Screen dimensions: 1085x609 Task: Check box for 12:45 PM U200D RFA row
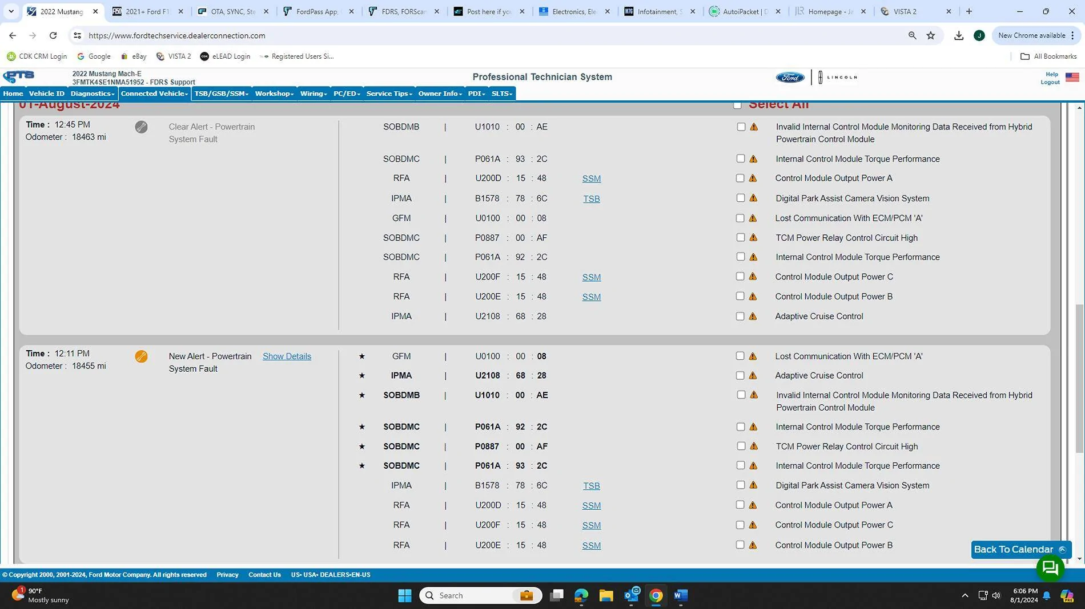click(740, 178)
